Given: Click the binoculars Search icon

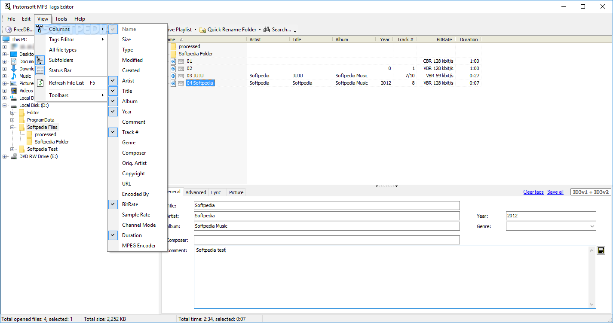Looking at the screenshot, I should tap(267, 30).
